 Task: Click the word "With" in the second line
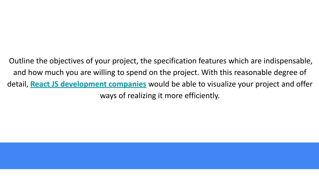click(209, 72)
